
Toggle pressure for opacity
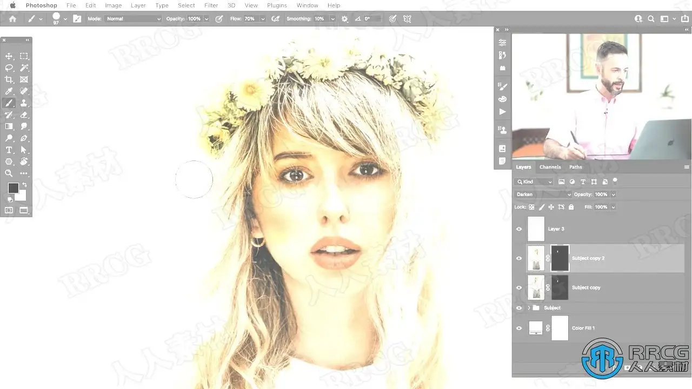tap(219, 19)
